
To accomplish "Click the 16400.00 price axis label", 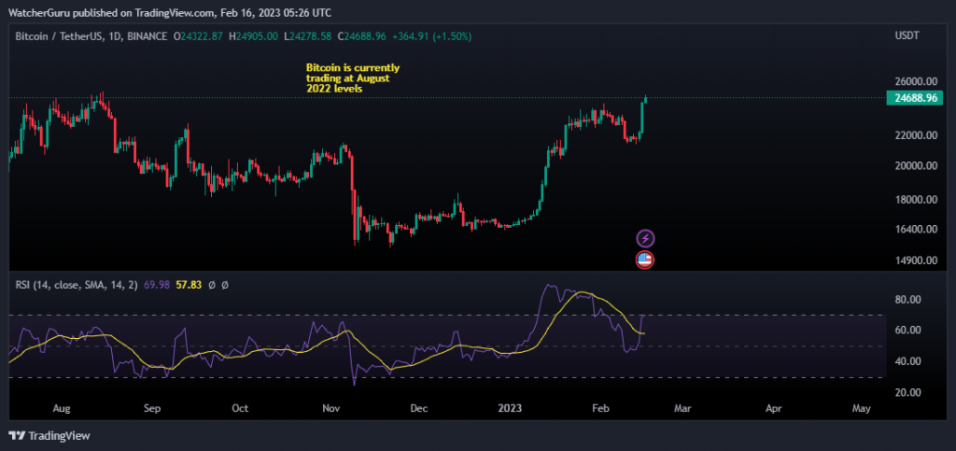I will (x=915, y=230).
